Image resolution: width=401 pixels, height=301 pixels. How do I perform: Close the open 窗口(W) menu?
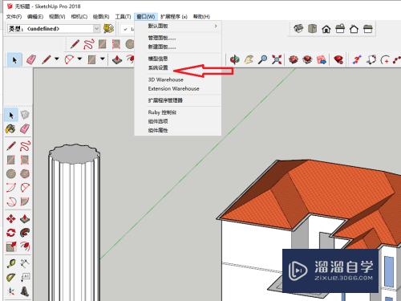click(146, 17)
